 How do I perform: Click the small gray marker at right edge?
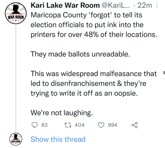[x=164, y=72]
